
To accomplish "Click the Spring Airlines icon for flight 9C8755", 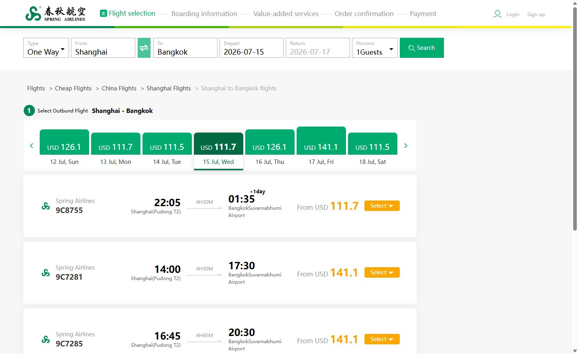I will pyautogui.click(x=46, y=206).
